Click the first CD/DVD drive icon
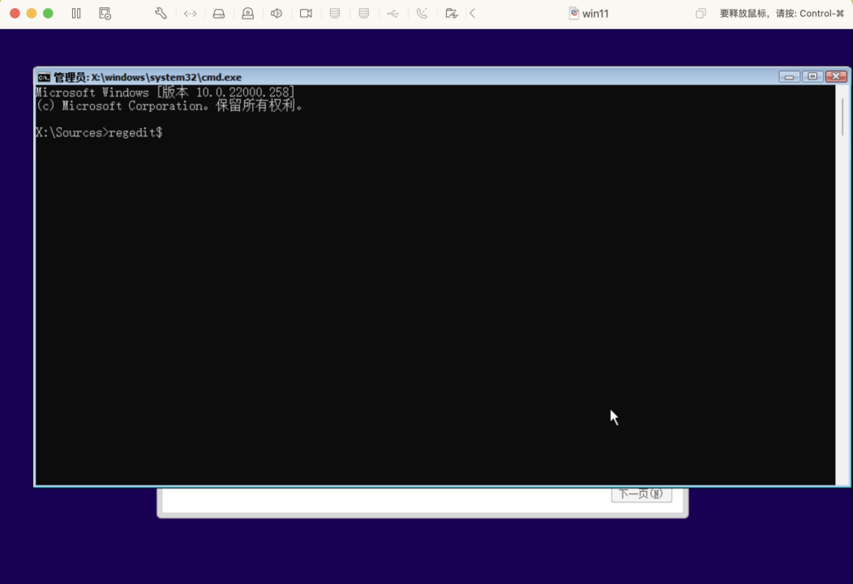The height and width of the screenshot is (584, 853). [x=334, y=13]
